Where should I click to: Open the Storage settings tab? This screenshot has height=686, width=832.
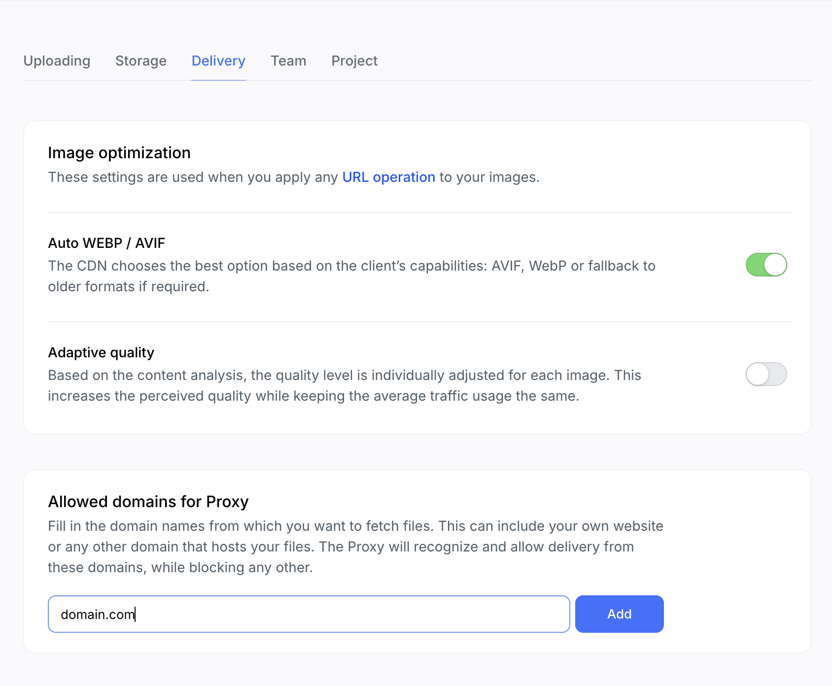140,61
